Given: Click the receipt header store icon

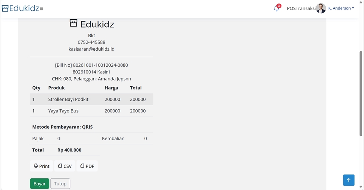Looking at the screenshot, I should pyautogui.click(x=73, y=23).
